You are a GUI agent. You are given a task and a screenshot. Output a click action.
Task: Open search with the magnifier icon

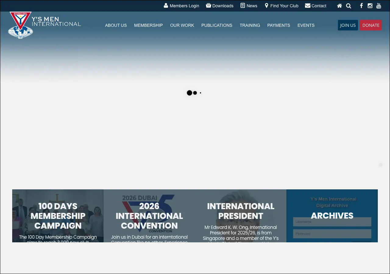point(349,6)
